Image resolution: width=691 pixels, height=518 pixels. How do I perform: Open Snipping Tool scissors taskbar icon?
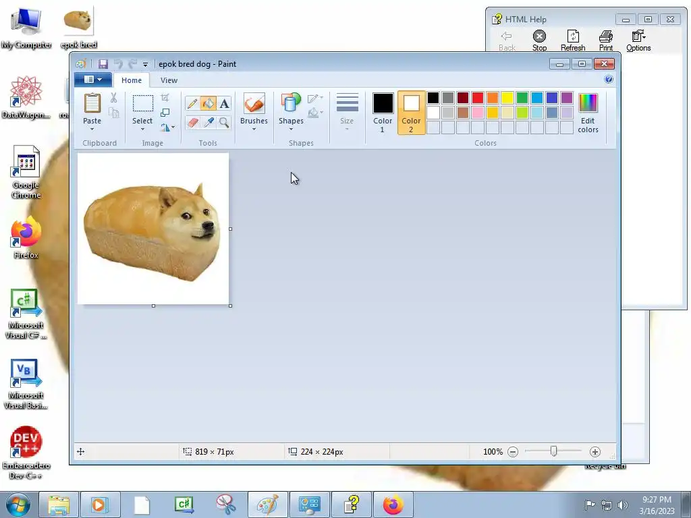(226, 505)
